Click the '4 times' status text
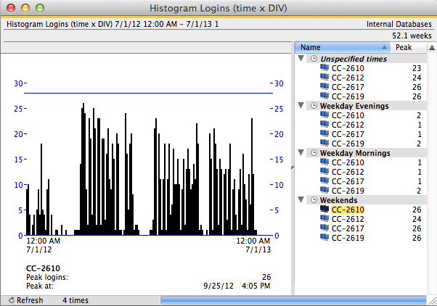The image size is (437, 306). 75,300
